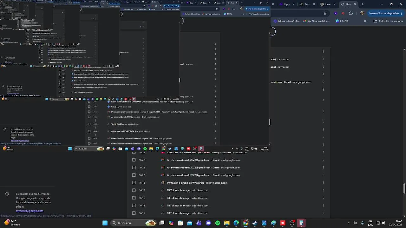This screenshot has width=406, height=228.
Task: Open Microsoft Teams from the main taskbar
Action: [199, 223]
